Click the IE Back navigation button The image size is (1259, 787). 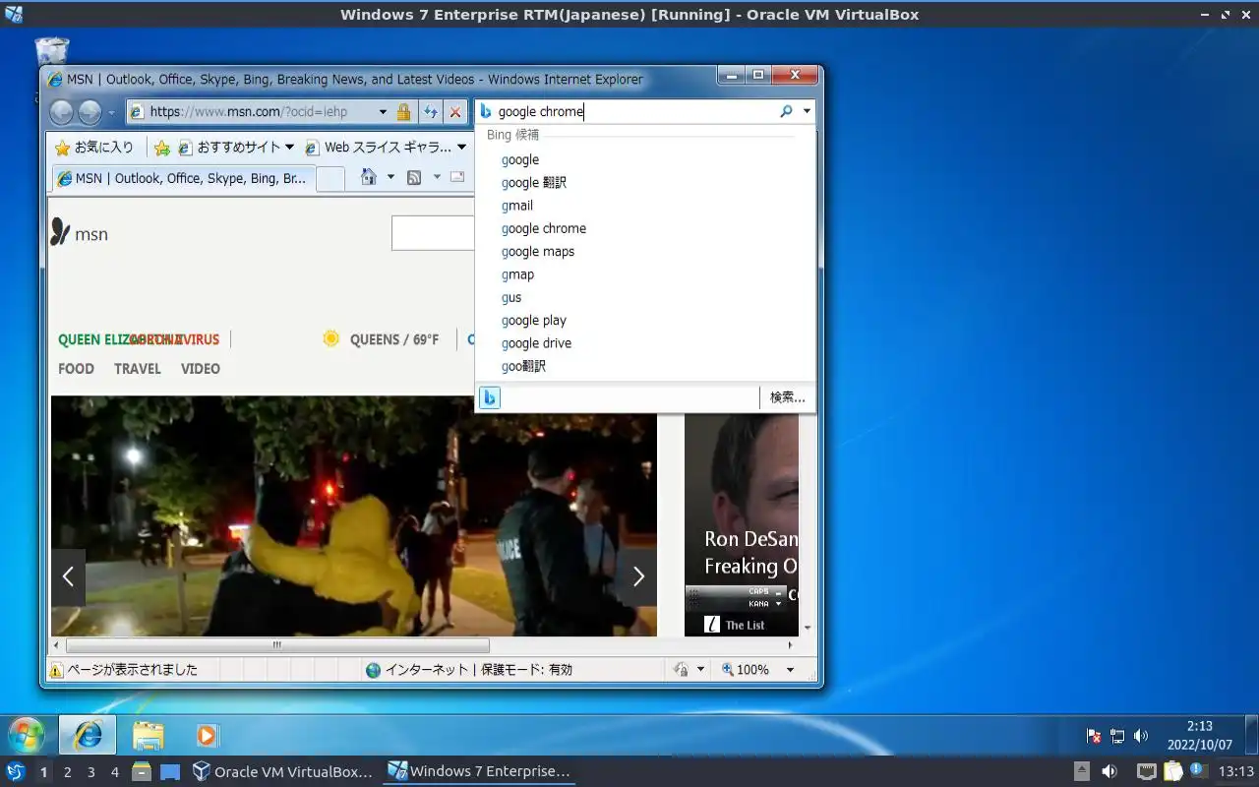pyautogui.click(x=61, y=112)
